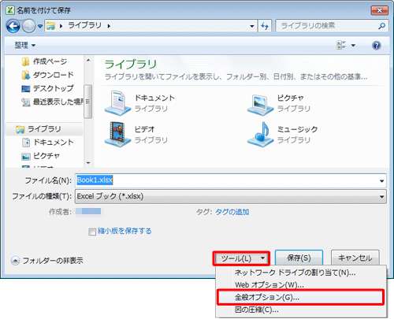394x319 pixels.
Task: Click the search magnifier icon
Action: coord(382,26)
